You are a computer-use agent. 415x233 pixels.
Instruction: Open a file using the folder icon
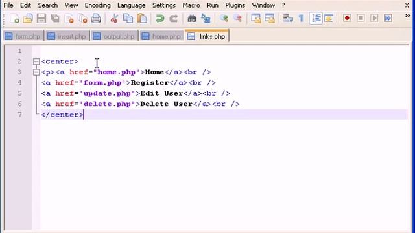(x=28, y=19)
